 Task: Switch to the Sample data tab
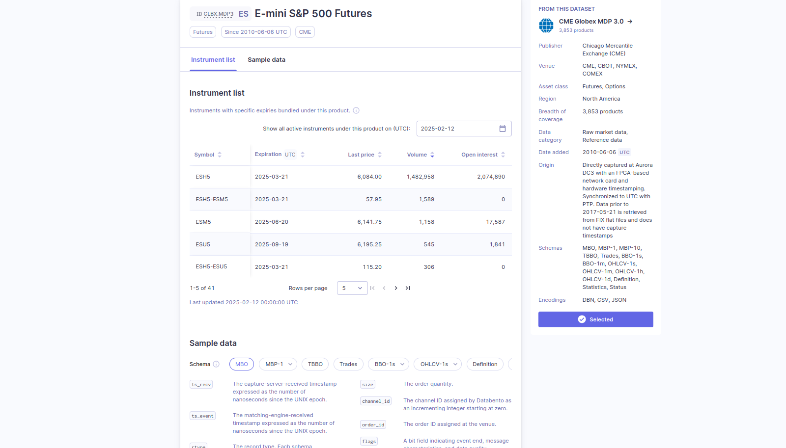pyautogui.click(x=266, y=60)
